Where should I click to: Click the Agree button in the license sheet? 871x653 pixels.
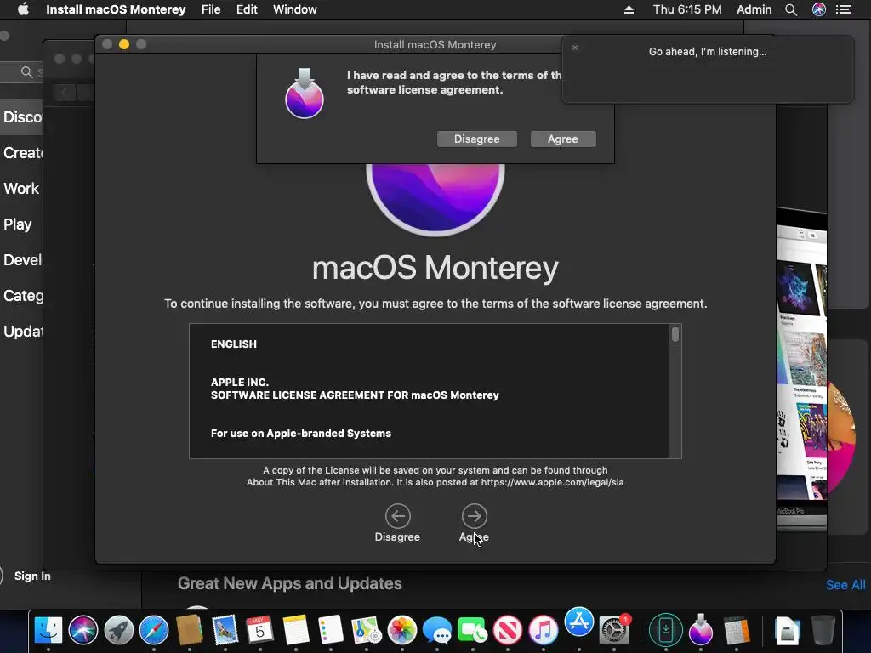click(x=563, y=139)
